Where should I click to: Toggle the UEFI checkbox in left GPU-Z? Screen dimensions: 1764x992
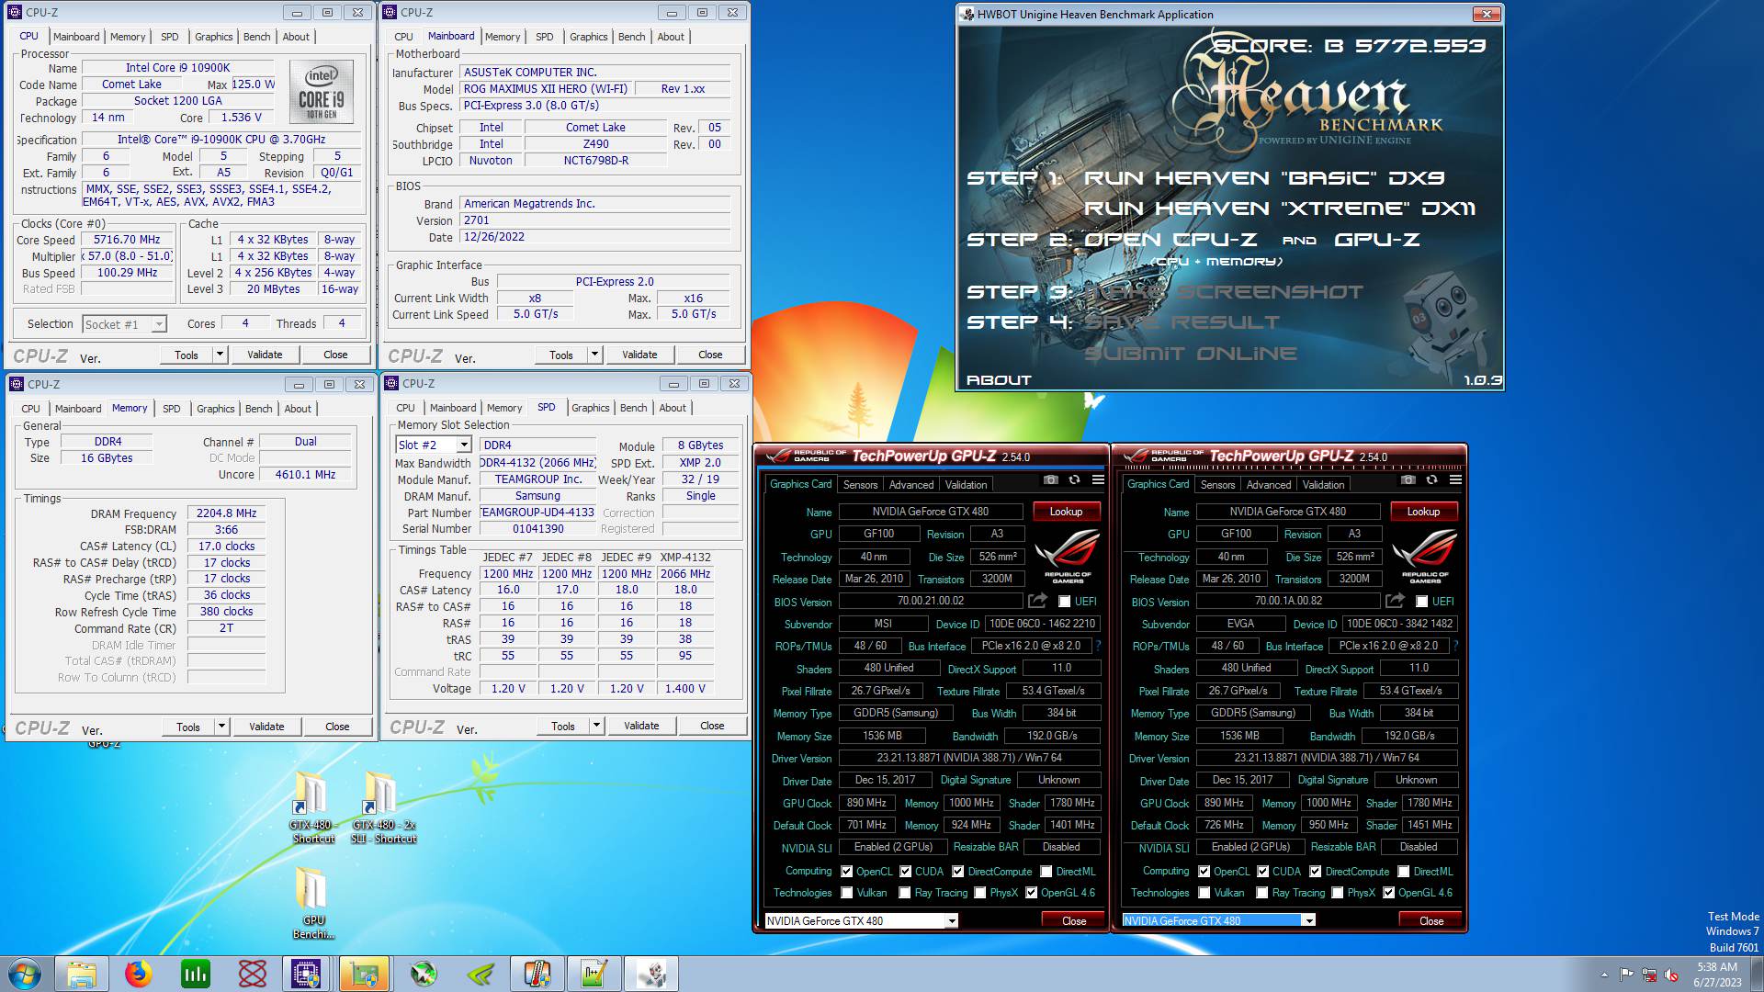point(1064,602)
